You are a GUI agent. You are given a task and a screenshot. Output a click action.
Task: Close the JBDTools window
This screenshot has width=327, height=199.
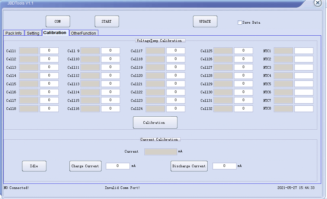point(318,3)
